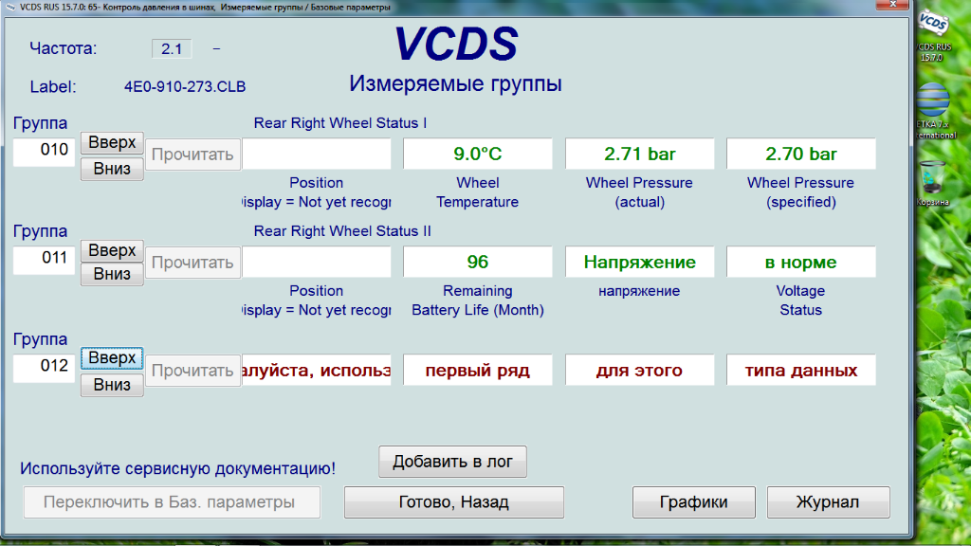Click the 2.71 bar actual pressure field
971x546 pixels.
click(x=639, y=154)
